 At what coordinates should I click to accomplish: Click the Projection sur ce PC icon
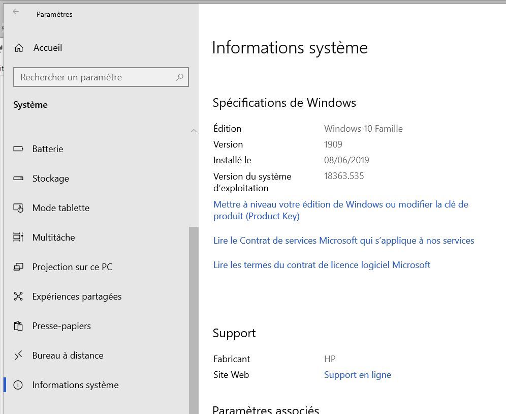(18, 267)
